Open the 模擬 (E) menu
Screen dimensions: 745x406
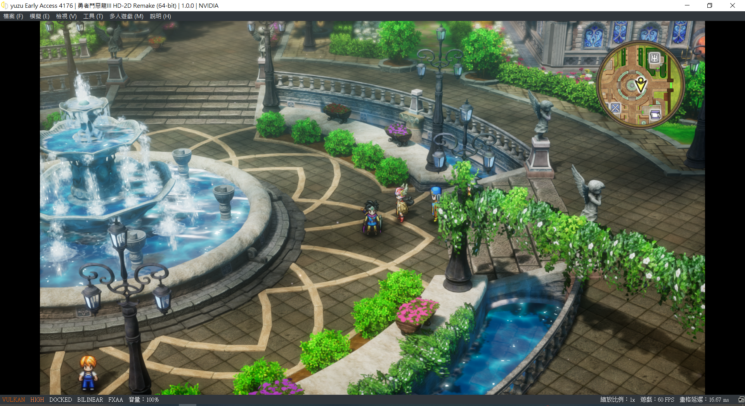point(40,16)
